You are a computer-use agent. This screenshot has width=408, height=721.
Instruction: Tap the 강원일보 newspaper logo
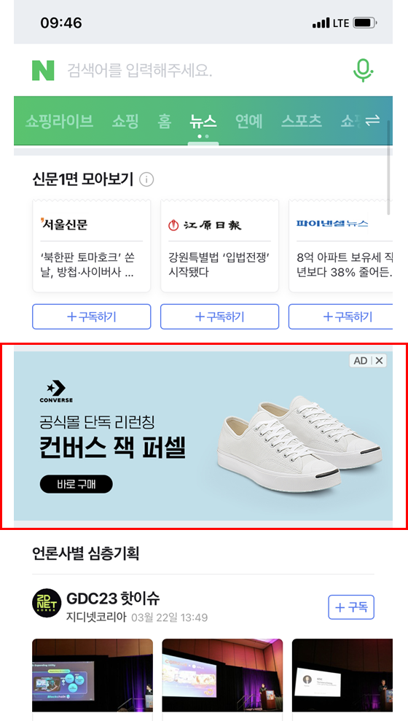[205, 225]
